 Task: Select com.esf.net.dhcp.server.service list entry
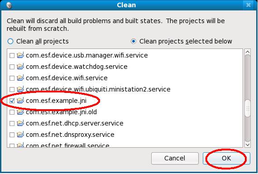tap(75, 123)
